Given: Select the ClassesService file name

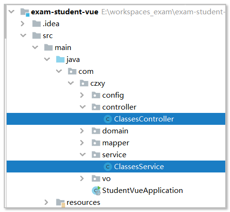Looking at the screenshot, I should (x=139, y=167).
